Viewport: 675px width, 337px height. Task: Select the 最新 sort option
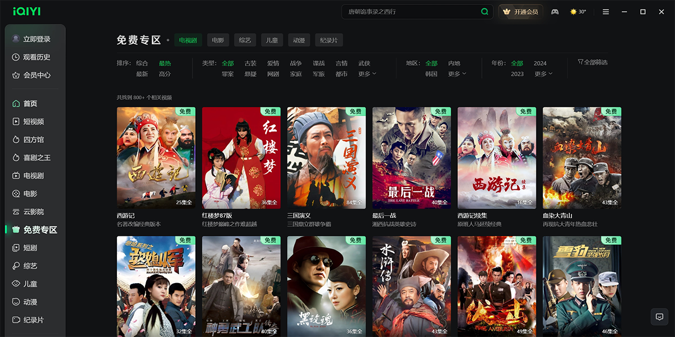pyautogui.click(x=142, y=74)
